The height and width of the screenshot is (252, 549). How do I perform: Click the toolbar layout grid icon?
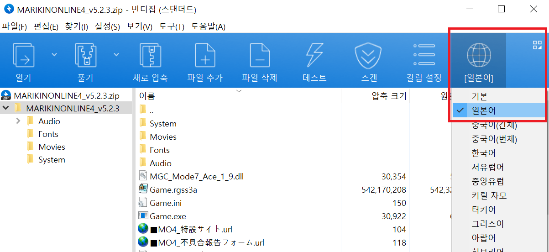pos(537,45)
